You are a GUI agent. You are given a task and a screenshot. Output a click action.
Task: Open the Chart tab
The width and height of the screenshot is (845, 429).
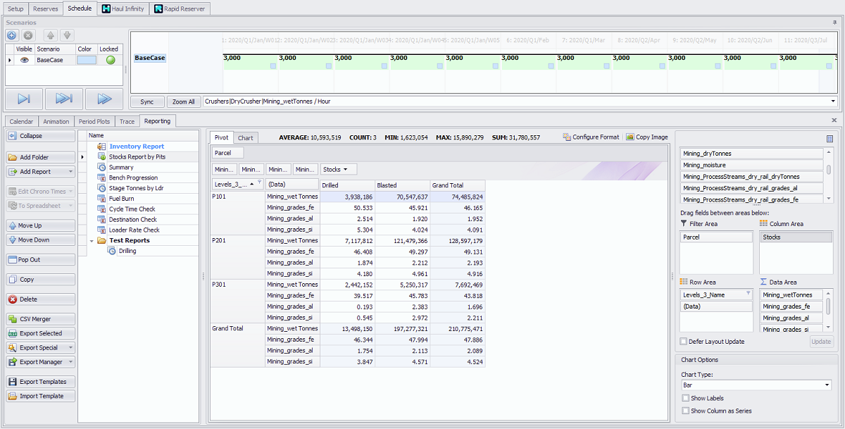click(x=245, y=138)
